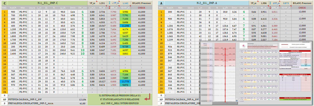Click the red CHECK header in table C

click(x=143, y=8)
